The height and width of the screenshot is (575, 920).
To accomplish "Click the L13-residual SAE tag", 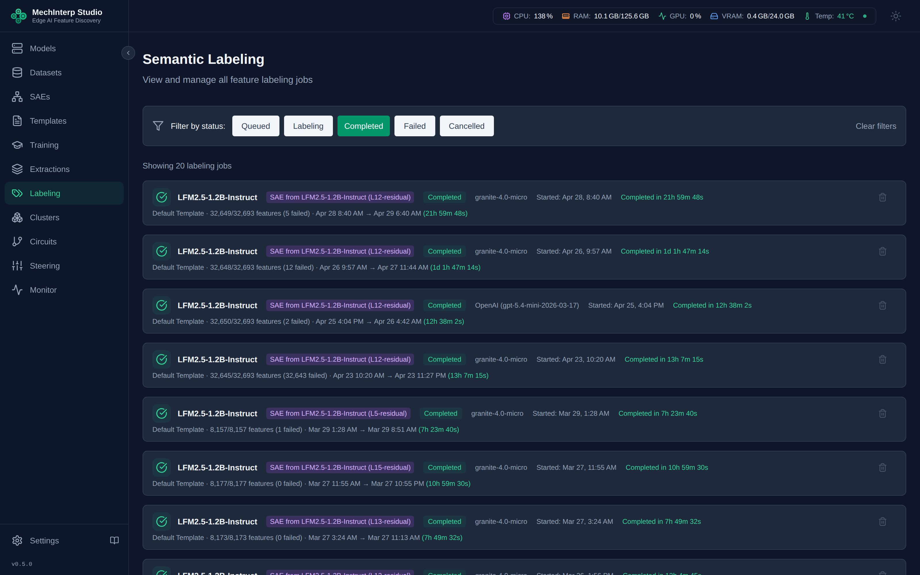I will 340,521.
